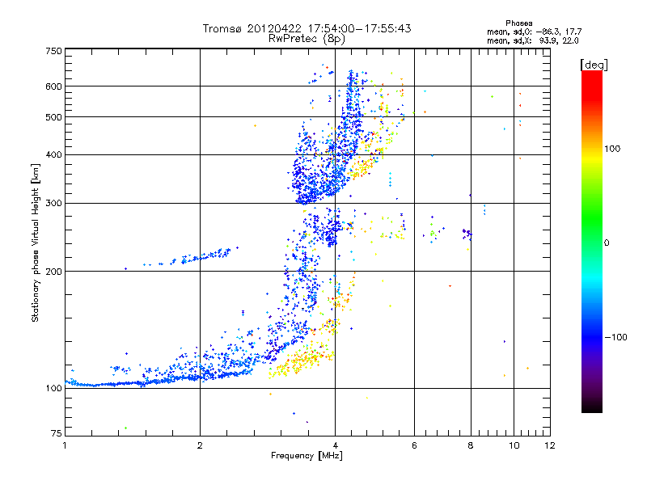Viewport: 647px width, 485px height.
Task: Click the x-axis tick label '1'
Action: click(65, 445)
